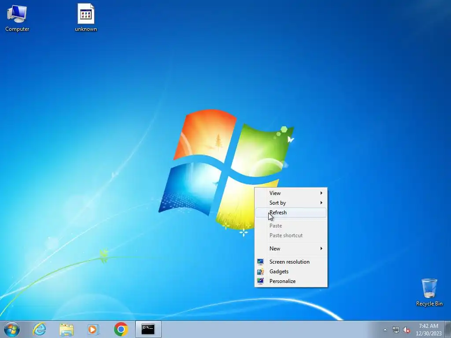Open the network status tray icon
The height and width of the screenshot is (338, 451).
396,330
